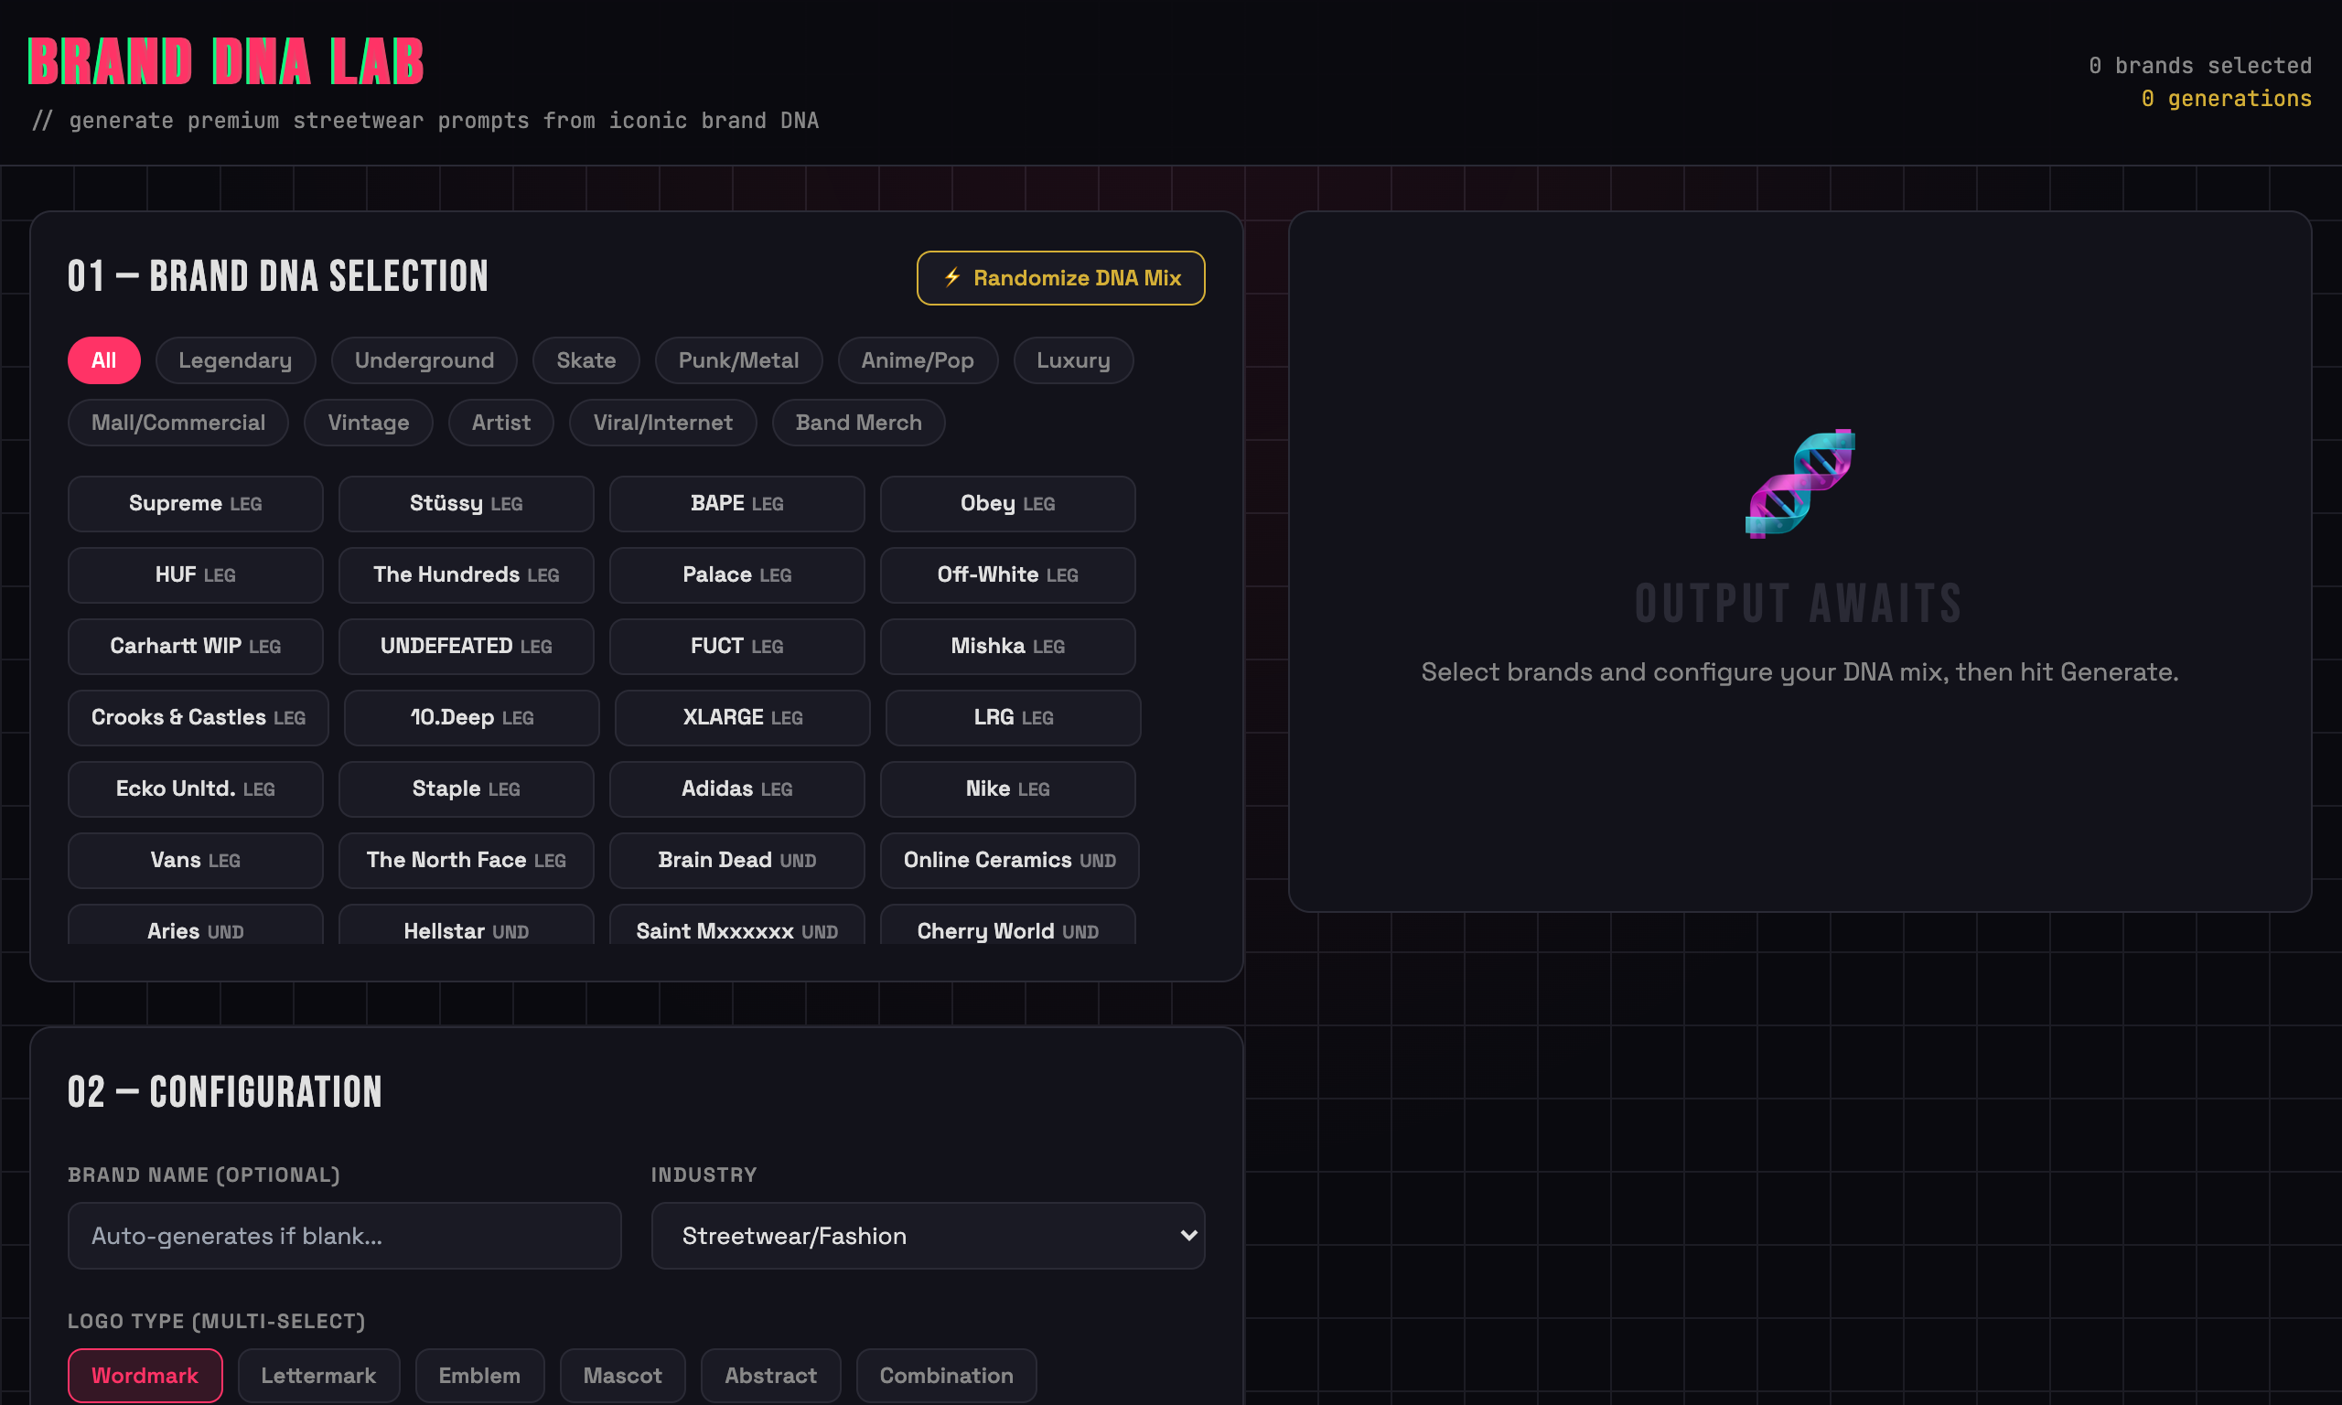This screenshot has height=1405, width=2342.
Task: Toggle Carhartt WIP brand
Action: coord(196,647)
